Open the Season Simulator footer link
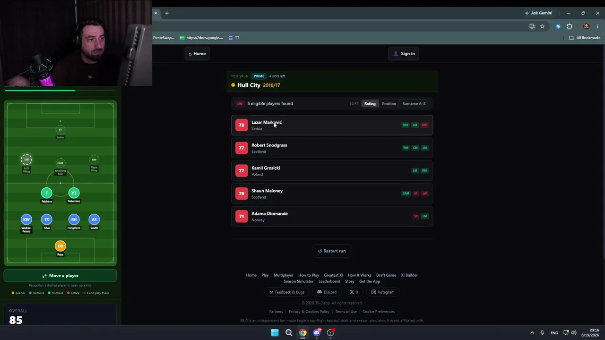The image size is (605, 340). 299,281
